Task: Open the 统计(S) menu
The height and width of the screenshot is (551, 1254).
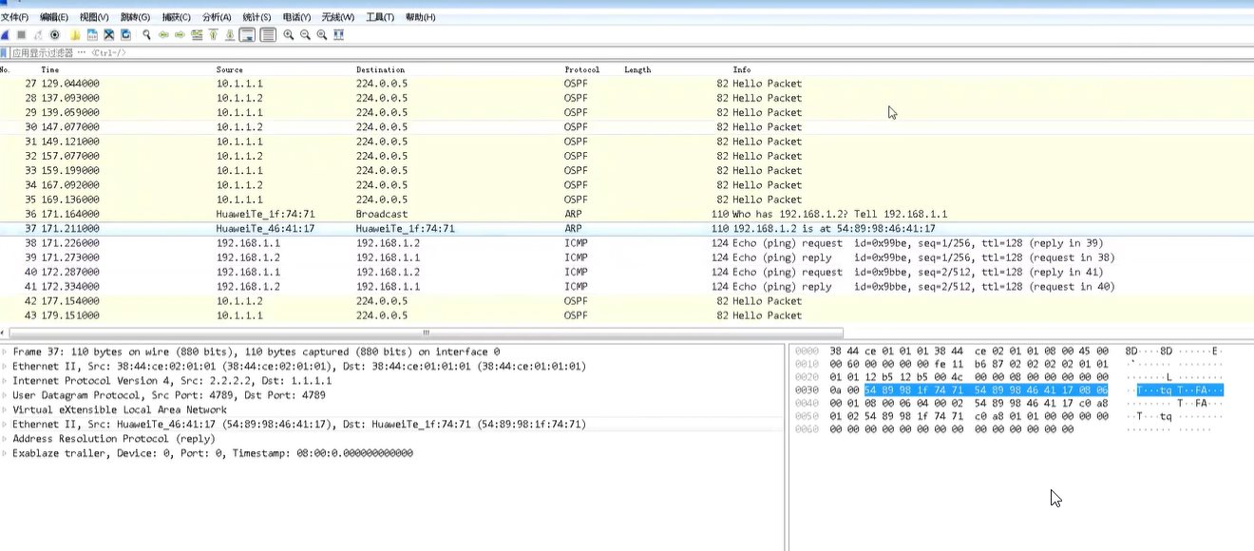Action: click(256, 17)
